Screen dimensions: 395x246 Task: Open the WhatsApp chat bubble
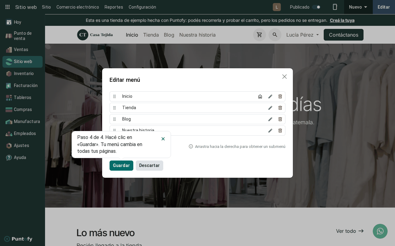coord(380,231)
